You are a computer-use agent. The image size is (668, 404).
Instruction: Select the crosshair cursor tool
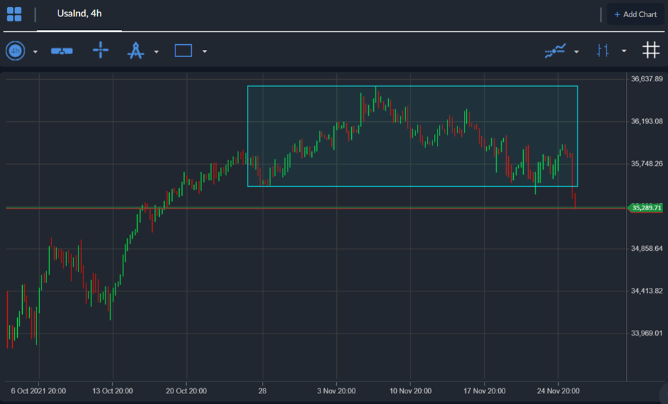[x=101, y=50]
